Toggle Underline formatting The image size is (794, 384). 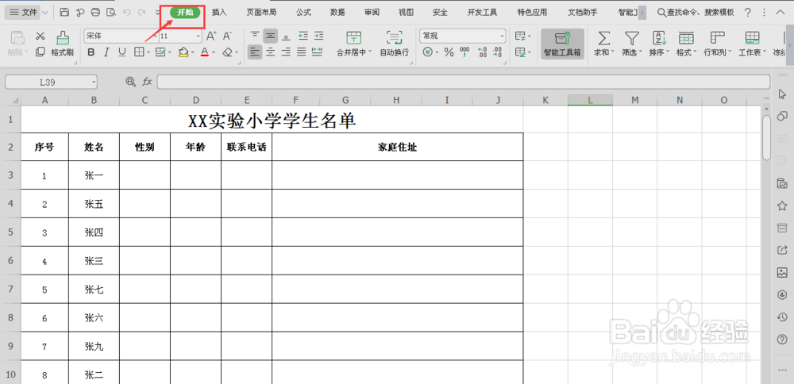coord(122,52)
